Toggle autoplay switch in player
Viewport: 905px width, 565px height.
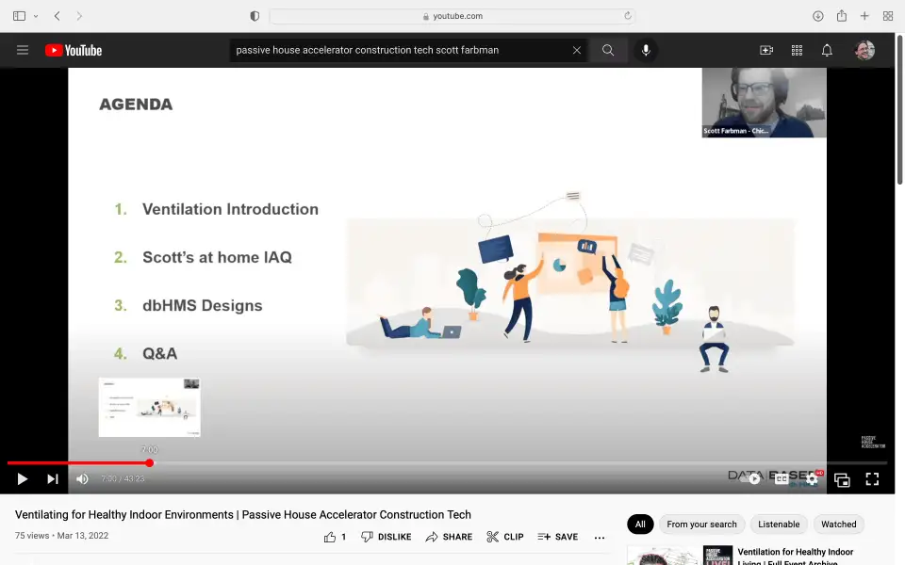coord(753,479)
